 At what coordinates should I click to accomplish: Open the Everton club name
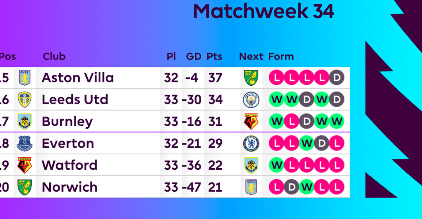(x=68, y=143)
